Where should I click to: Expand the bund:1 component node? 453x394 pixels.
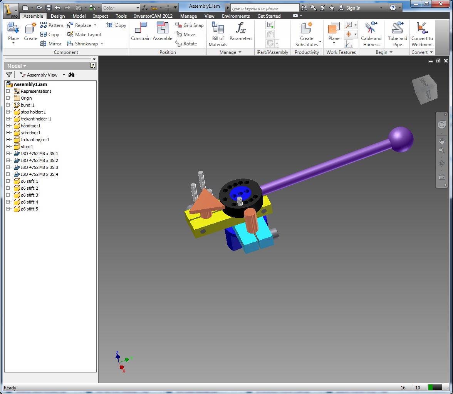(8, 105)
